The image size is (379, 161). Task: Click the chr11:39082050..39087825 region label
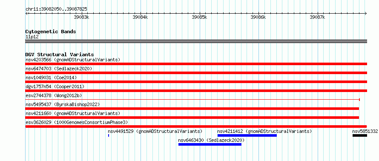point(56,9)
